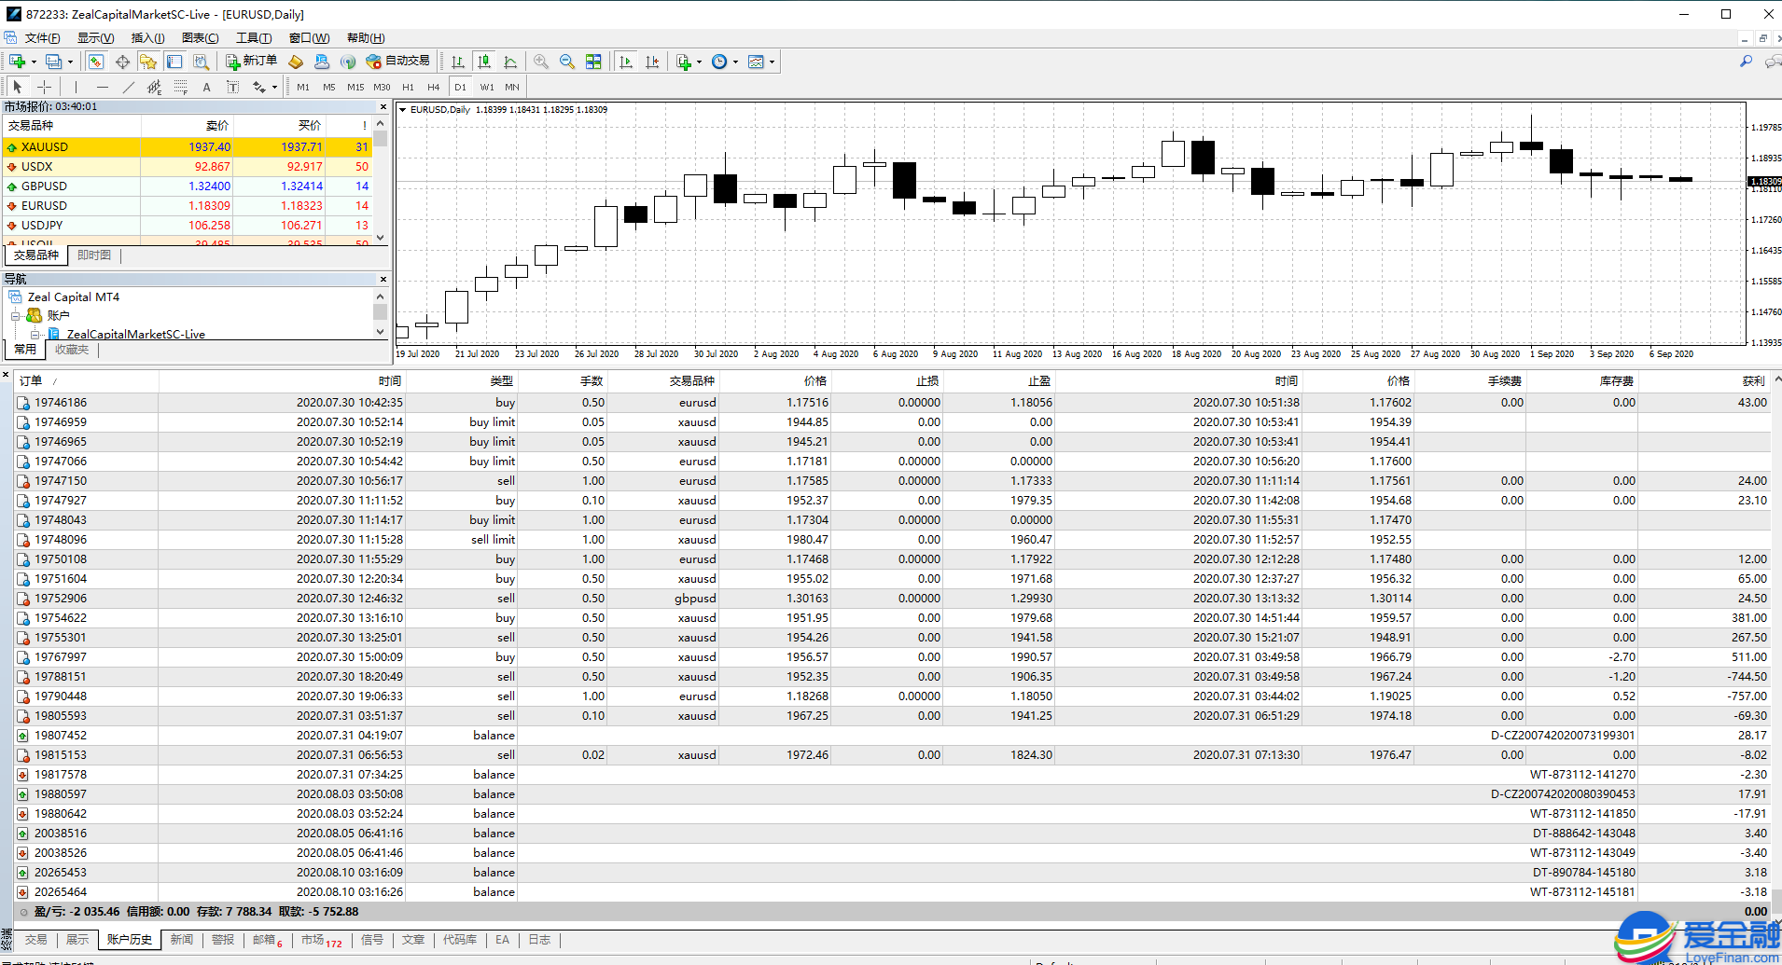Collapse the 账户 tree node

(16, 316)
